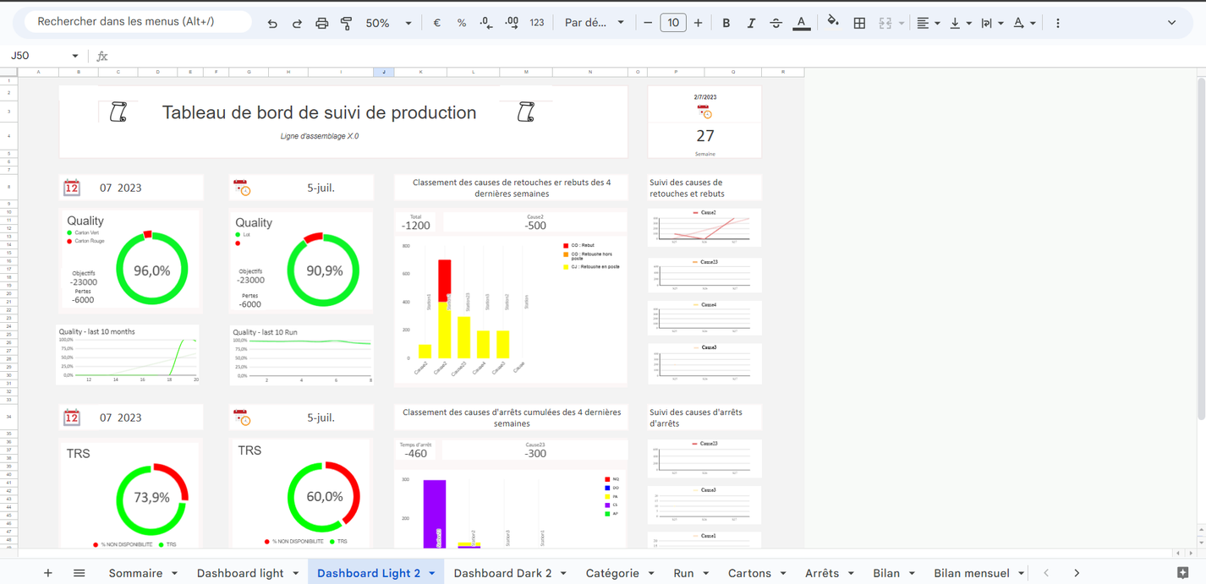Toggle italic formatting
This screenshot has width=1206, height=584.
click(x=751, y=23)
